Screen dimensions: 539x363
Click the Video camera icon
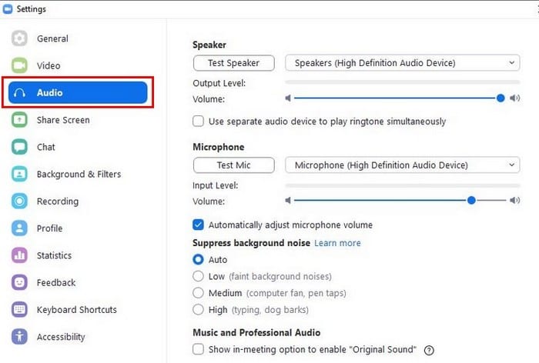pyautogui.click(x=19, y=65)
